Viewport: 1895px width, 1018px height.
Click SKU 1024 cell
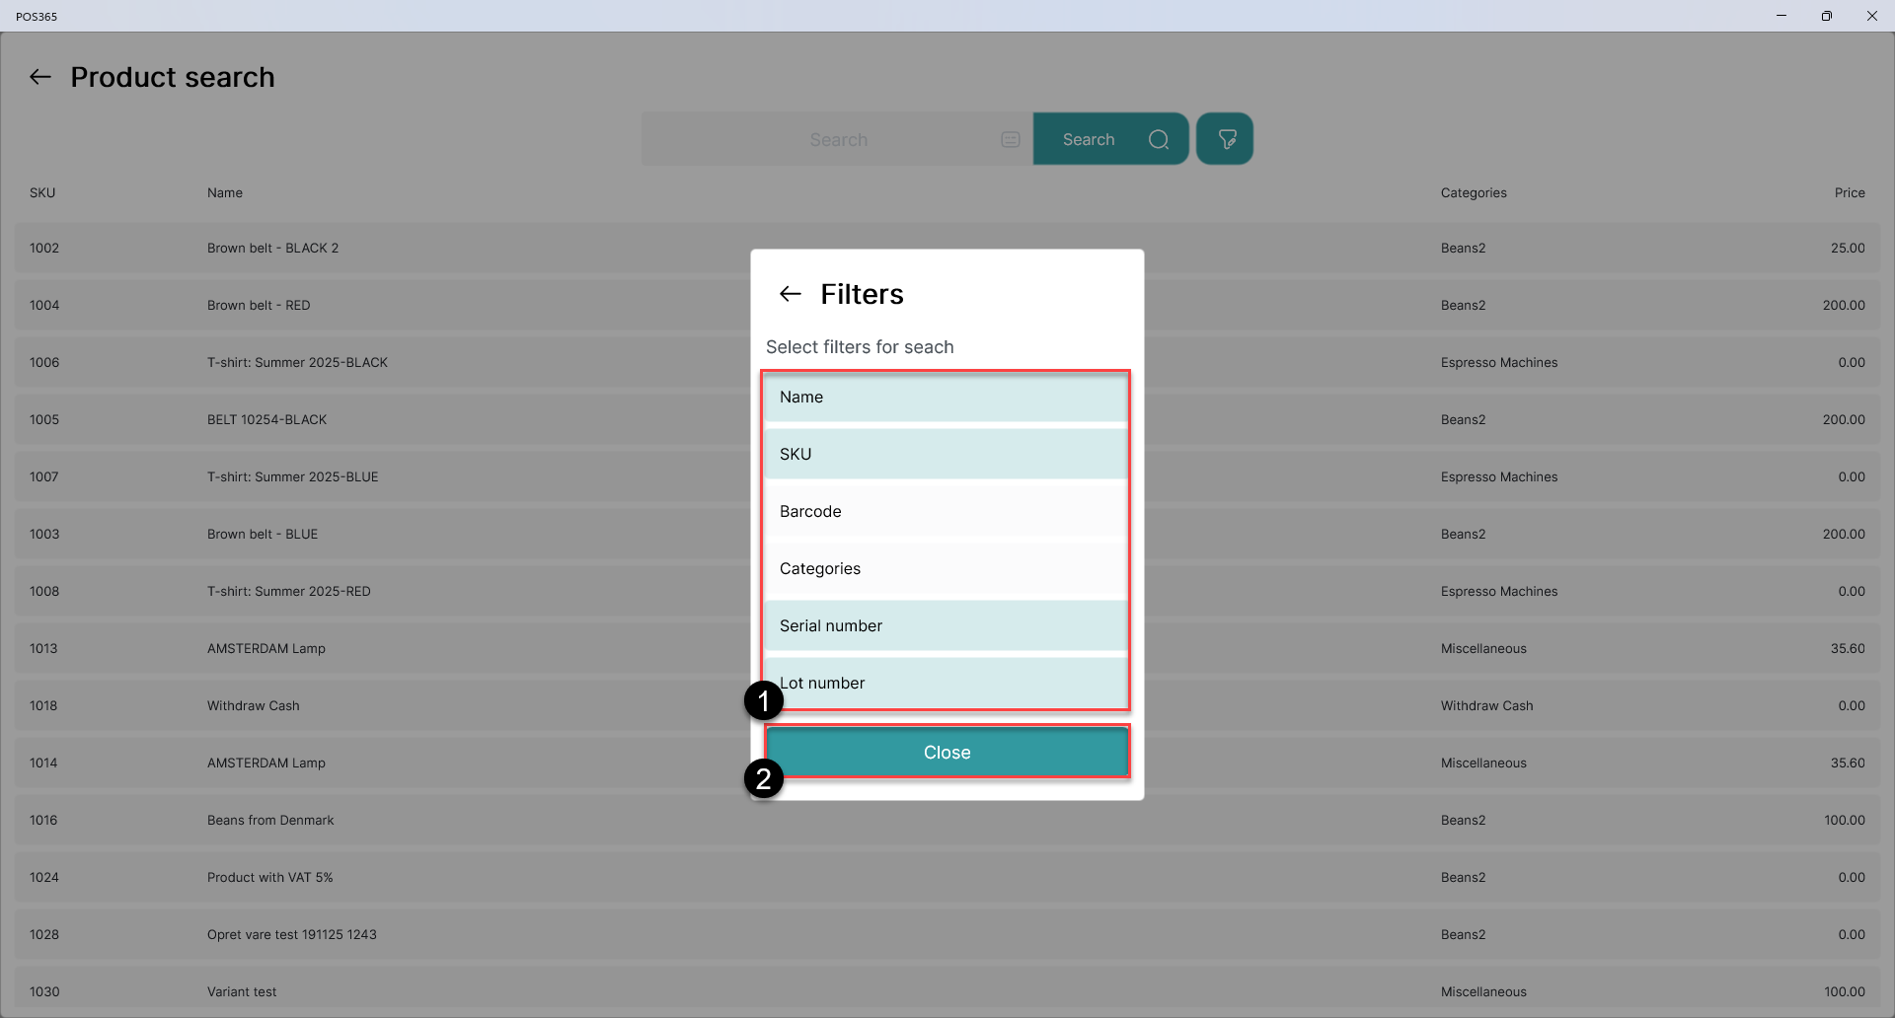(44, 877)
